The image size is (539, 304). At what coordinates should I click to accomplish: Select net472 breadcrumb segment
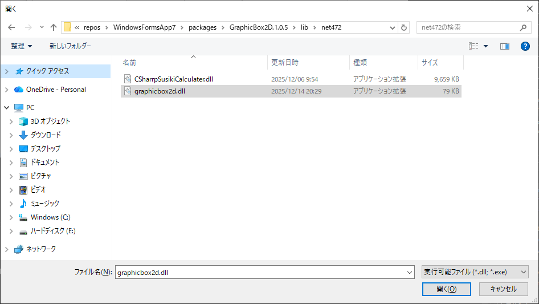tap(332, 27)
